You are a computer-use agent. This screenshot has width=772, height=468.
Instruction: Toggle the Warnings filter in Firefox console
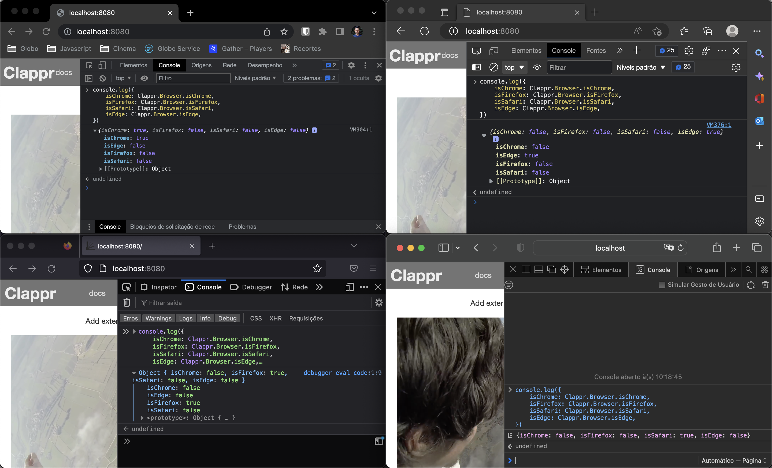(x=158, y=318)
